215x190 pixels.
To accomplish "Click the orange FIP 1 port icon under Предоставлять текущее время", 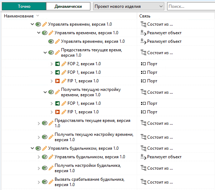I will pos(57,81).
